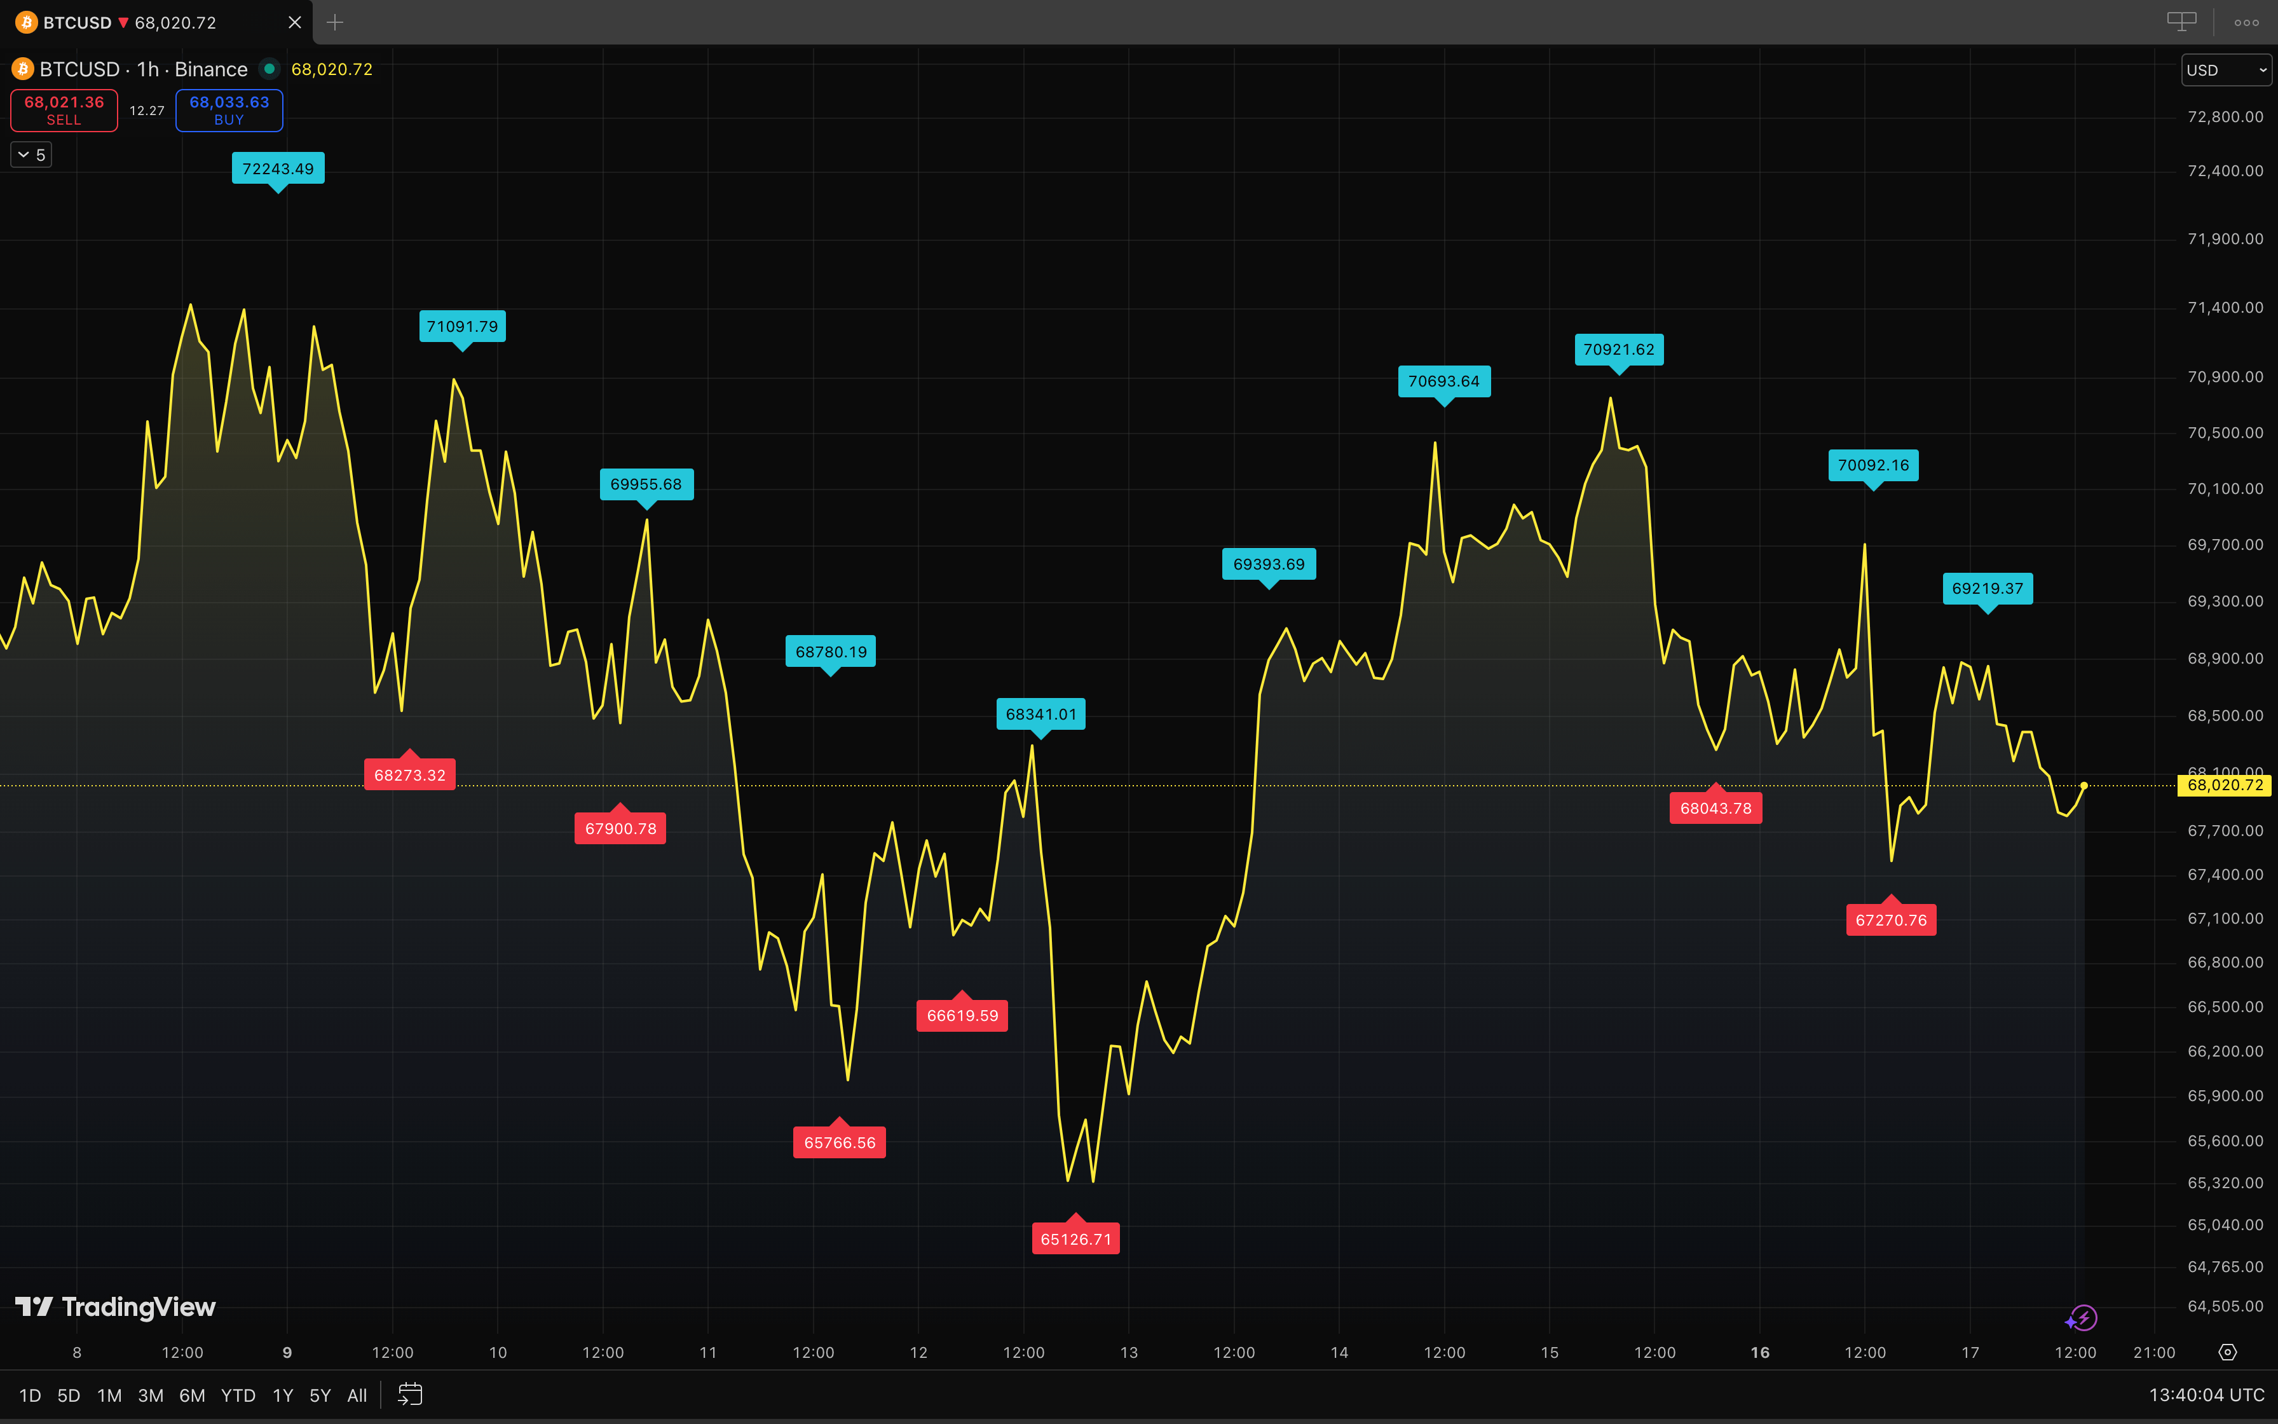The image size is (2278, 1424).
Task: Click the Bitcoin symbol icon in the chart legend
Action: pos(23,69)
